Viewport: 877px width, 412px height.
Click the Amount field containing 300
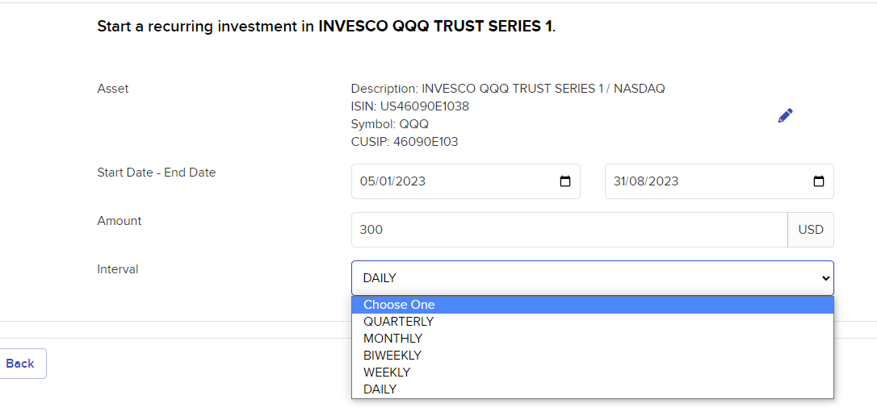[569, 230]
